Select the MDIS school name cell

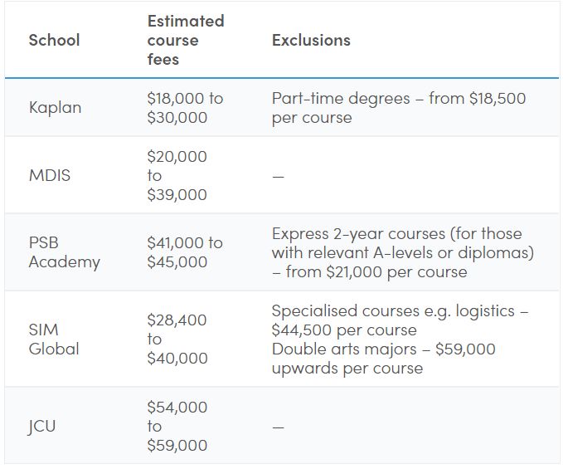coord(50,175)
